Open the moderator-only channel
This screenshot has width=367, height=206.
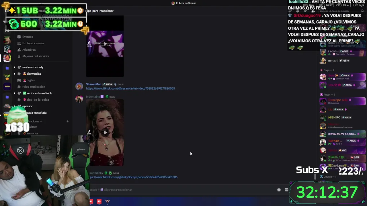click(33, 67)
